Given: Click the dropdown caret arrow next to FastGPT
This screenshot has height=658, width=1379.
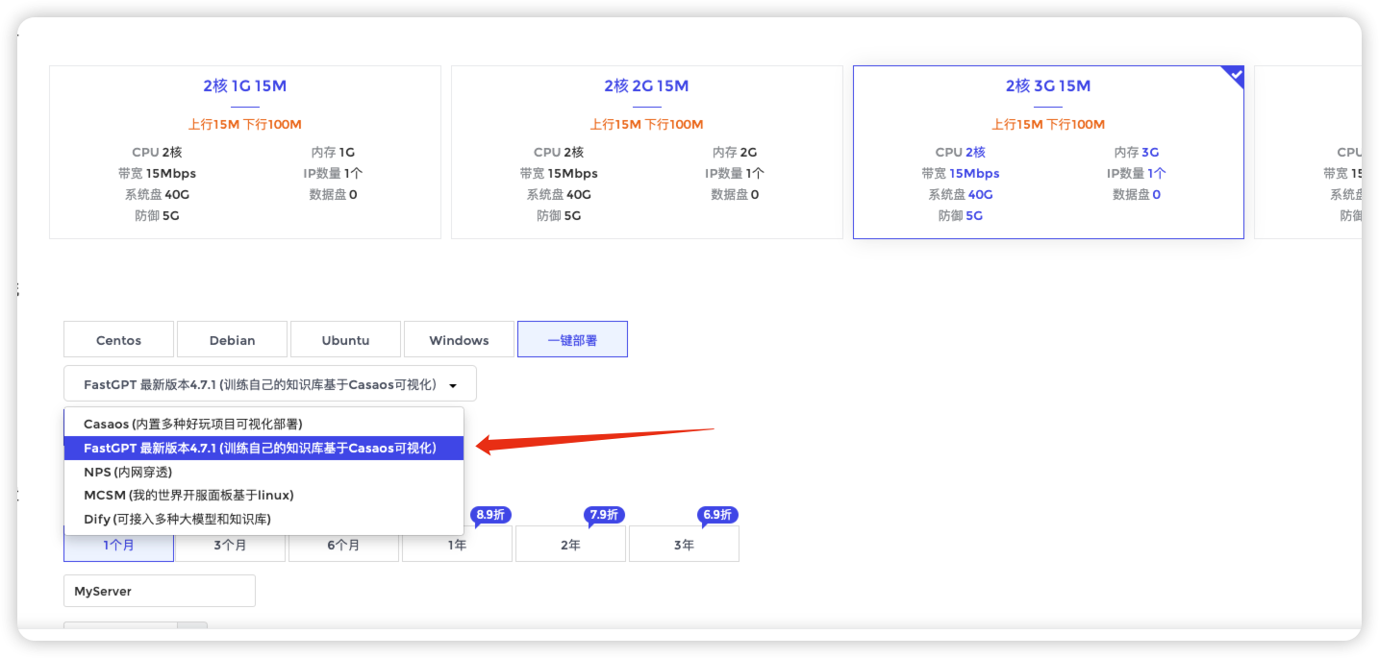Looking at the screenshot, I should [453, 385].
